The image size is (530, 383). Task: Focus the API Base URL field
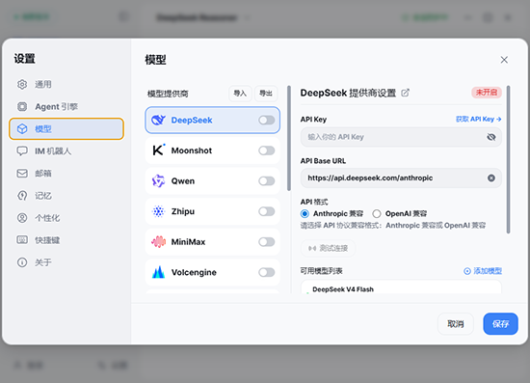click(x=401, y=178)
